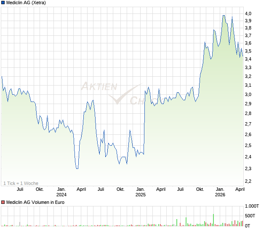The height and width of the screenshot is (230, 261).
Task: Click the 2,9 price axis label
Action: click(x=248, y=104)
